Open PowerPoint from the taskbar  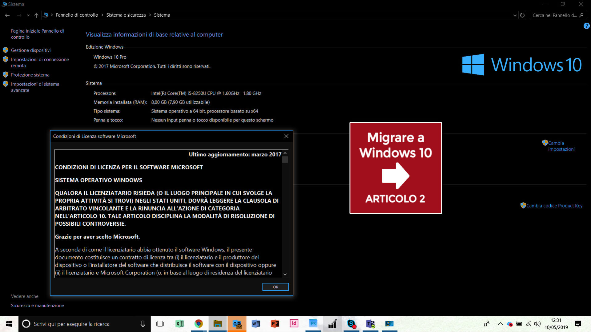tap(275, 324)
